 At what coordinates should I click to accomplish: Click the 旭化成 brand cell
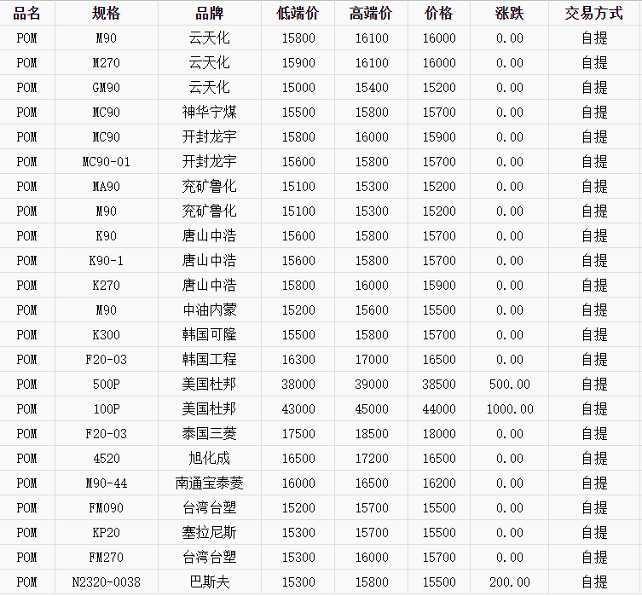[x=209, y=459]
